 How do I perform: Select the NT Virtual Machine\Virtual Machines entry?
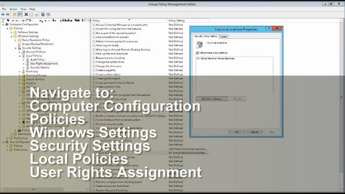(x=216, y=59)
